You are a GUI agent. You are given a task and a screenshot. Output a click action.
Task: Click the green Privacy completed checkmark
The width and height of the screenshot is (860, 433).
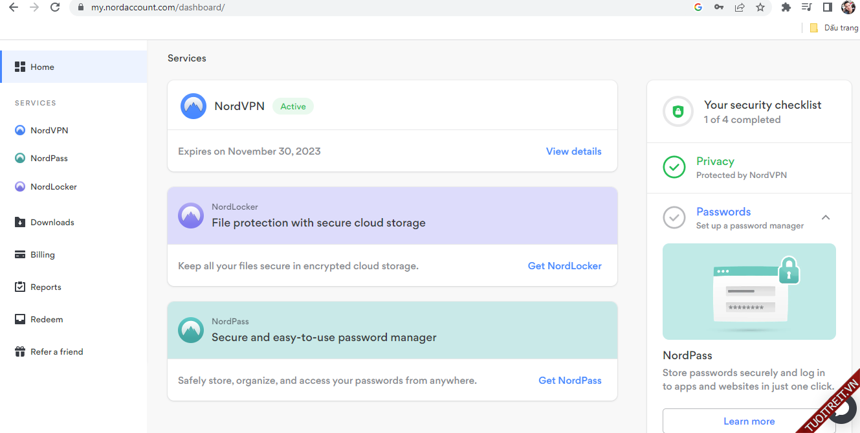[674, 167]
